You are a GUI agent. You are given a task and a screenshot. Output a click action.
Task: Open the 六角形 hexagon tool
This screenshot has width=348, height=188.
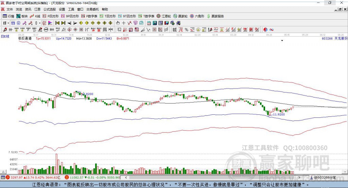click(197, 16)
